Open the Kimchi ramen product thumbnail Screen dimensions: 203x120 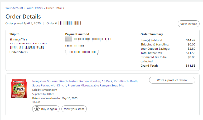pos(19,89)
